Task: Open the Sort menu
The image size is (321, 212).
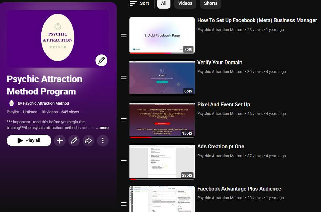Action: point(140,3)
